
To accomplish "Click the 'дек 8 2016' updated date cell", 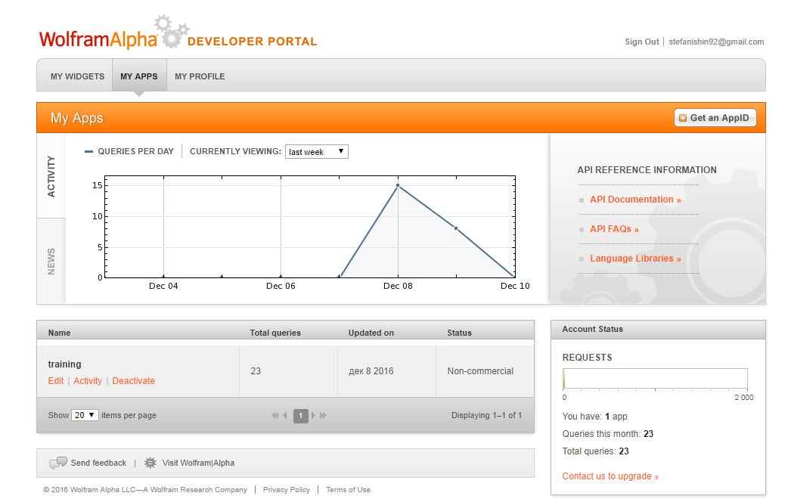I will click(x=371, y=371).
